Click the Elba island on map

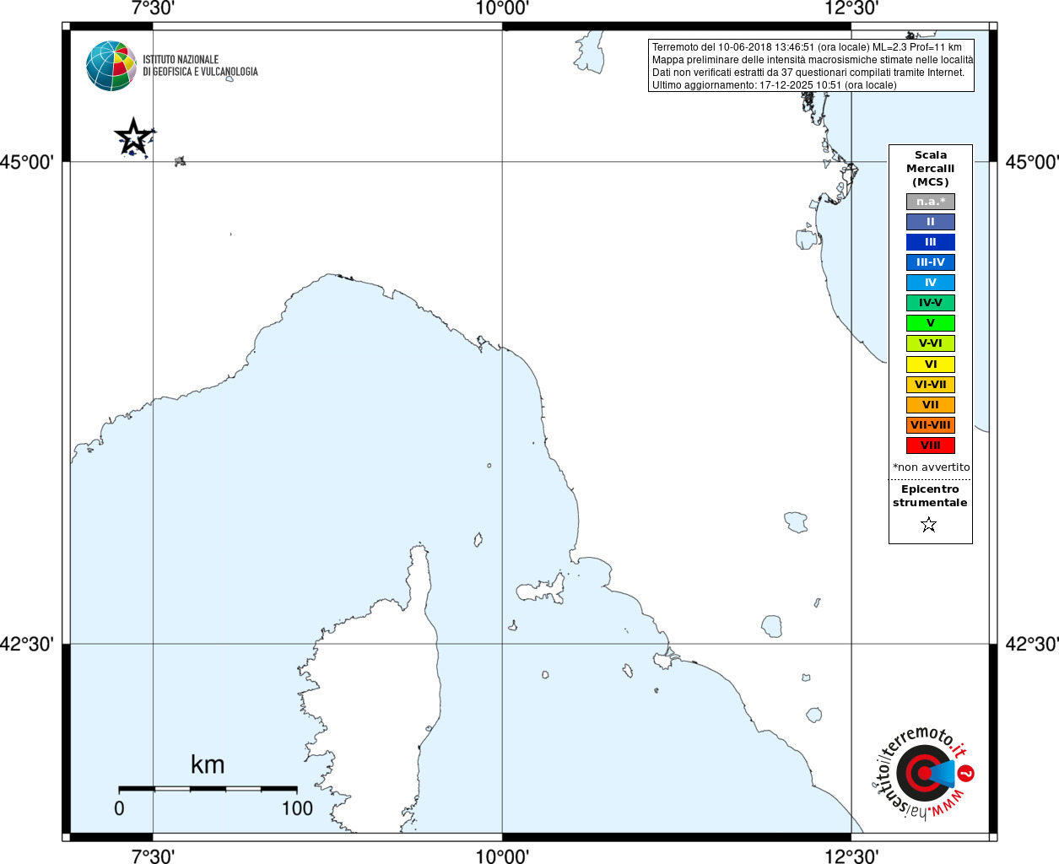541,588
